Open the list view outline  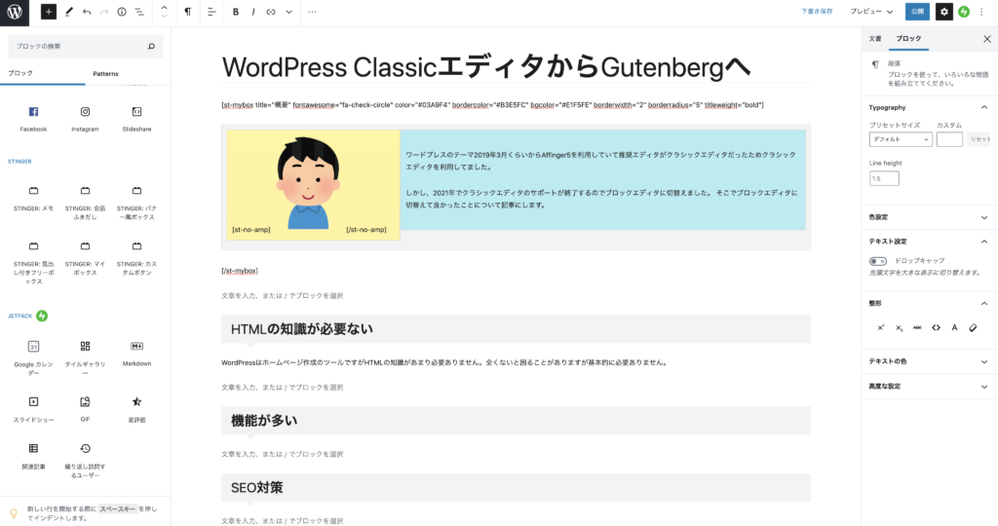click(x=139, y=12)
